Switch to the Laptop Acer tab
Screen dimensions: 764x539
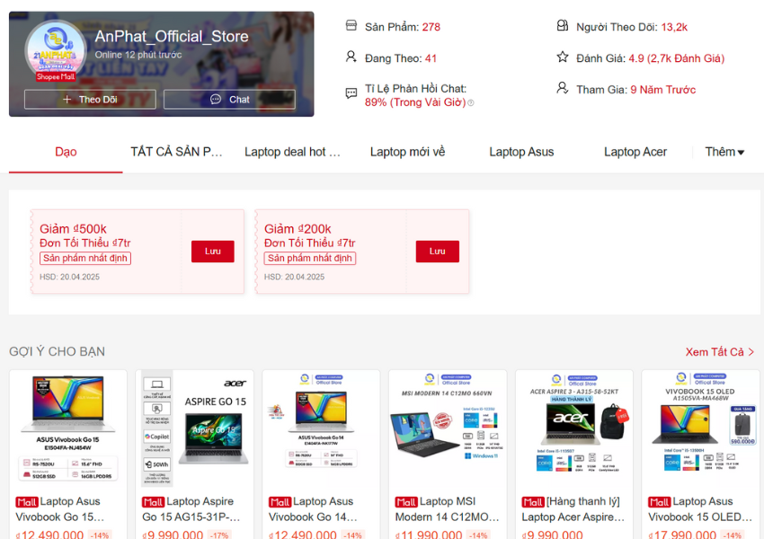[x=635, y=152]
